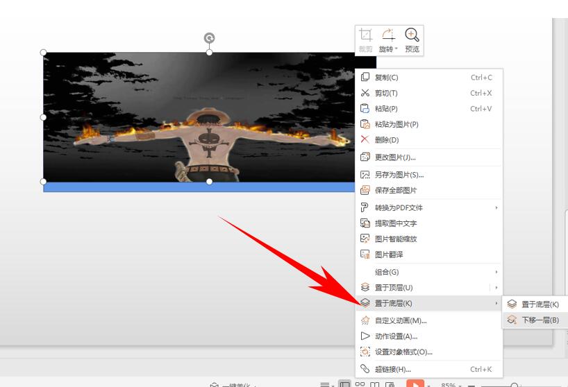Expand the submenu arrow of 转换为PDF文件
This screenshot has width=568, height=387.
[496, 207]
